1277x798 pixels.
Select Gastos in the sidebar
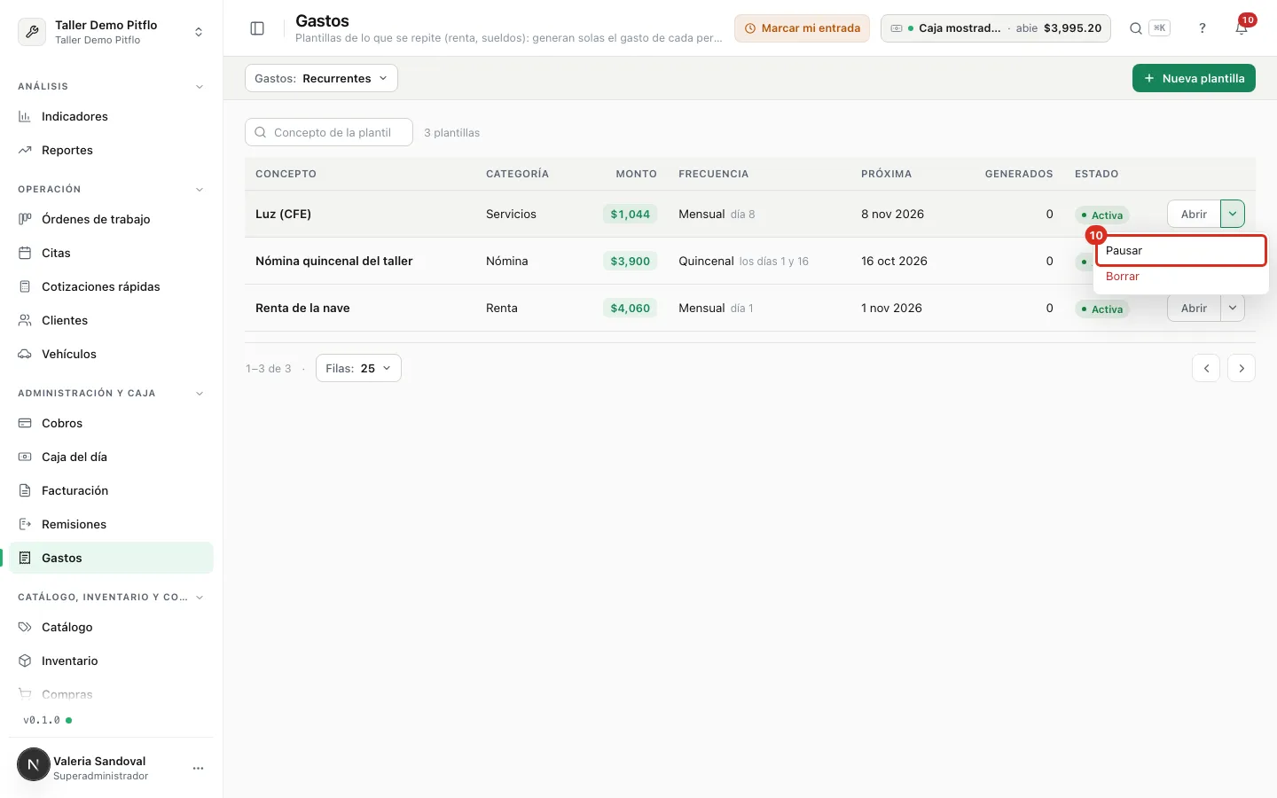point(111,558)
